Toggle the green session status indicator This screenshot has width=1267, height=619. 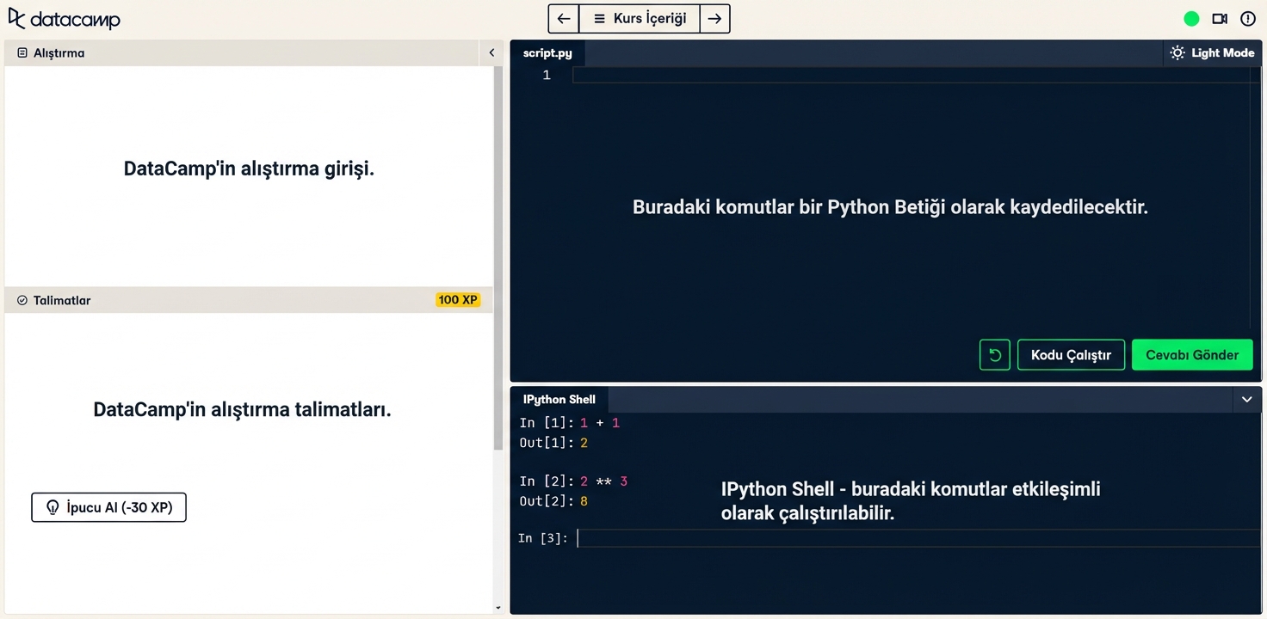pos(1191,18)
